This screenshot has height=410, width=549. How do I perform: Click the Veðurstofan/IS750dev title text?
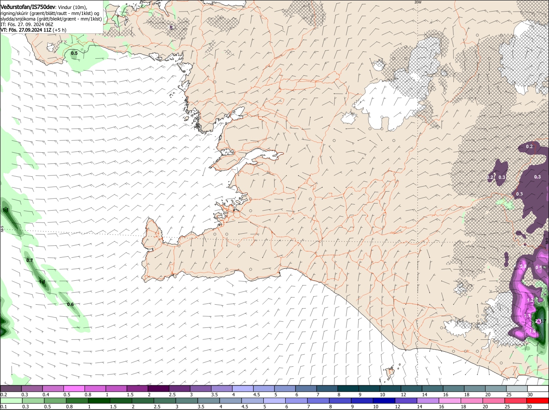click(x=28, y=7)
